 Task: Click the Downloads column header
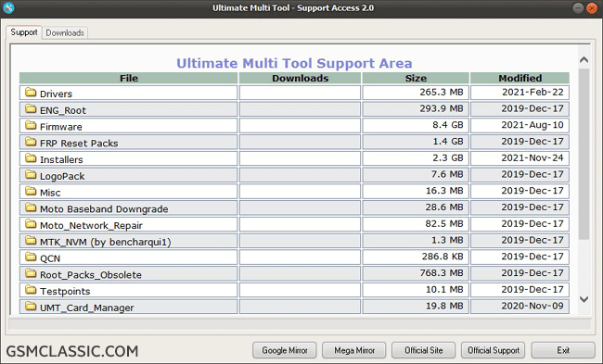click(300, 78)
